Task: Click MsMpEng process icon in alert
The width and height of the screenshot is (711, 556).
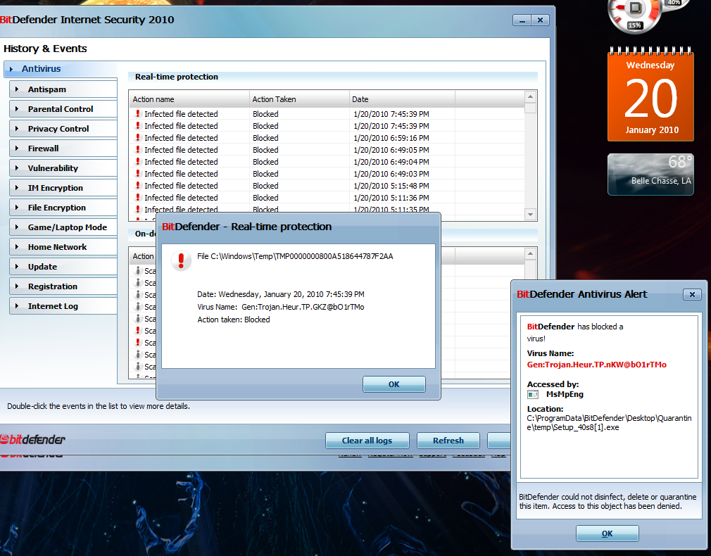Action: tap(533, 395)
